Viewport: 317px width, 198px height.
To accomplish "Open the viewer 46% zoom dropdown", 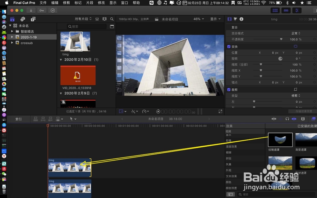I will (x=198, y=19).
